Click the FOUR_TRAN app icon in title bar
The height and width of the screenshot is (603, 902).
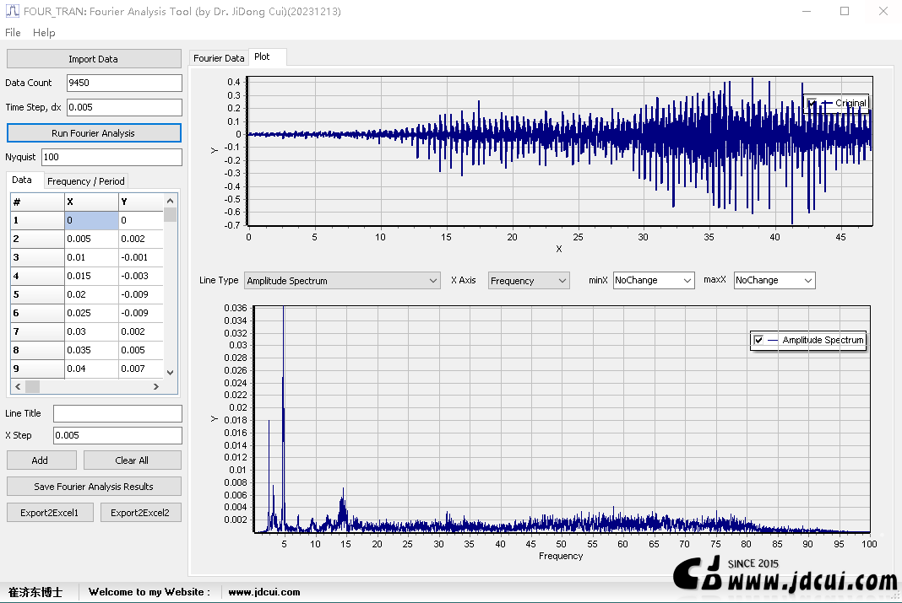tap(12, 12)
